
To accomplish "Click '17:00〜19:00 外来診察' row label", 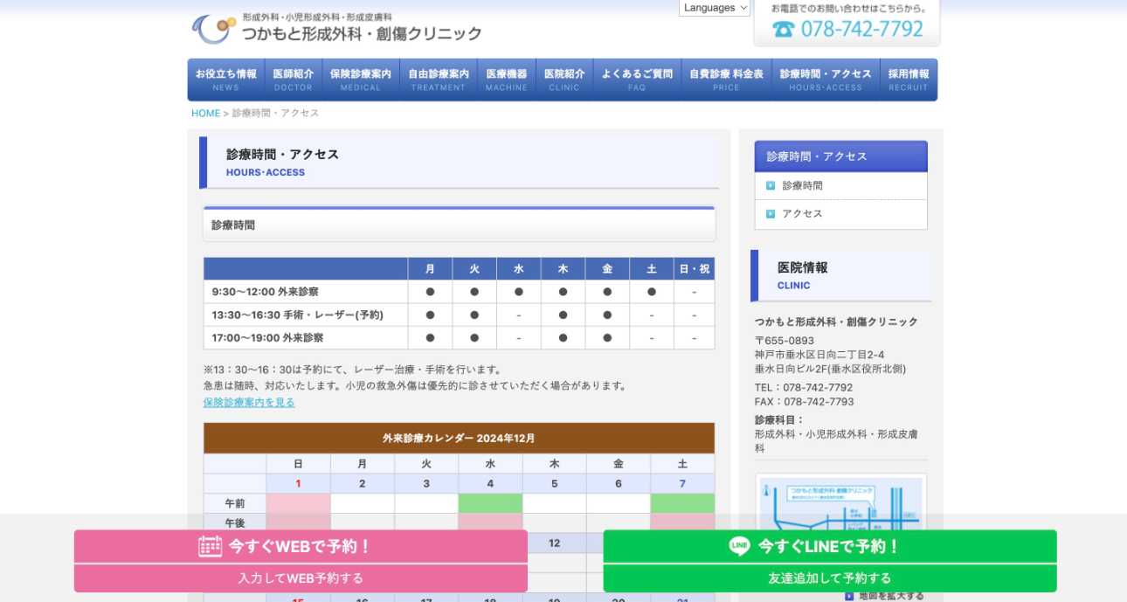I will click(x=267, y=337).
